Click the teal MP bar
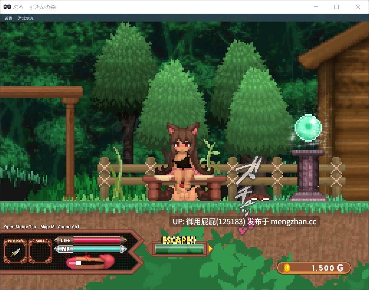The height and width of the screenshot is (290, 369). (97, 249)
